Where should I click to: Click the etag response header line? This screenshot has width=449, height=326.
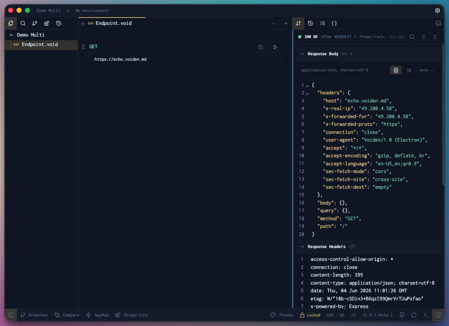367,299
